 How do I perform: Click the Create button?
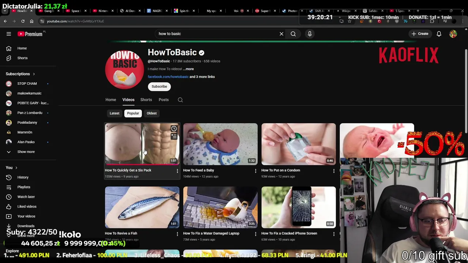420,34
